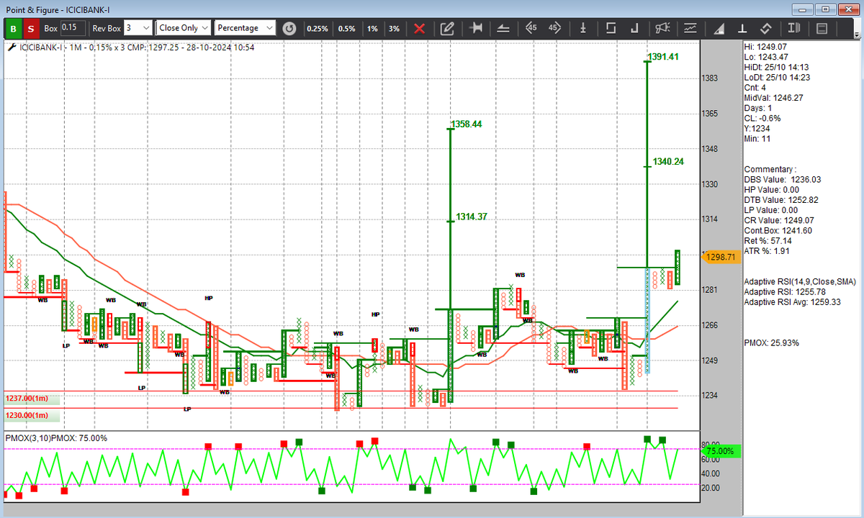Click the megaphone alert icon
The height and width of the screenshot is (518, 864).
click(662, 29)
